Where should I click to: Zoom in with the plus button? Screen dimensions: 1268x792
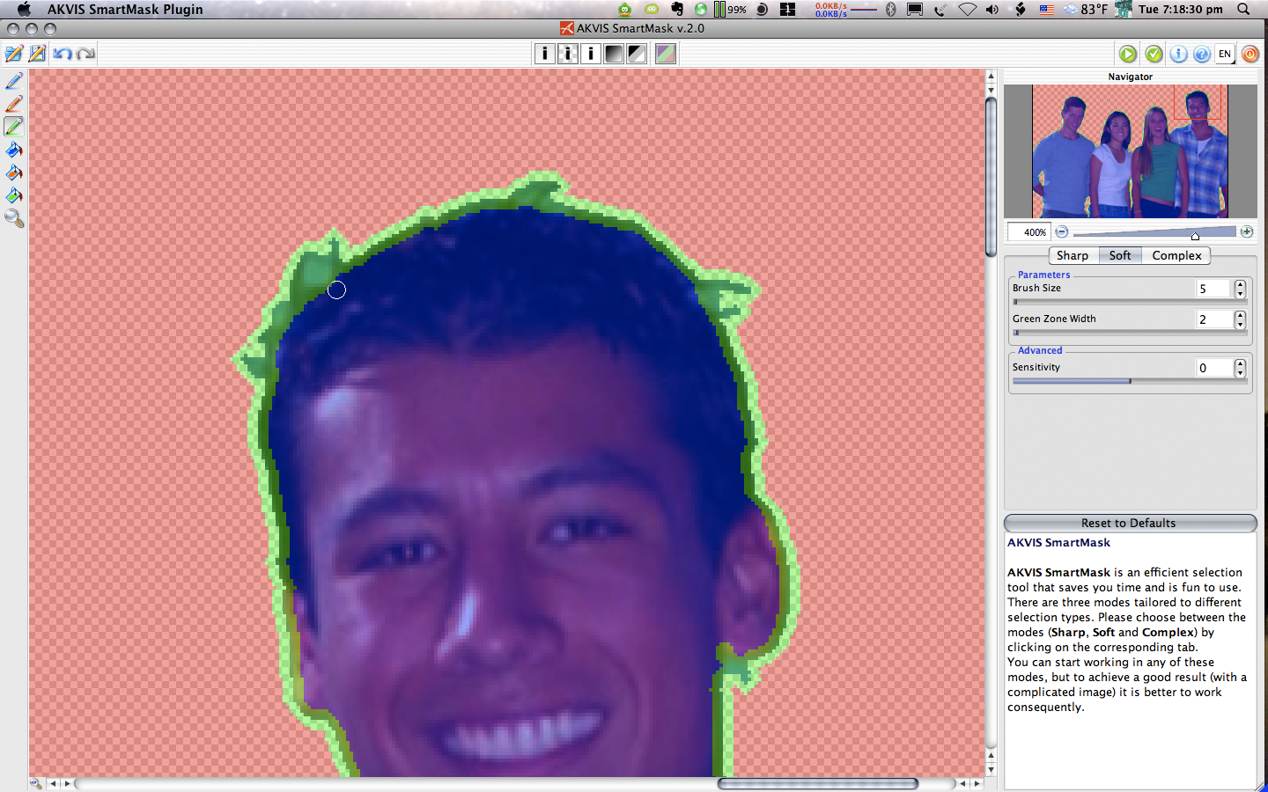1247,231
